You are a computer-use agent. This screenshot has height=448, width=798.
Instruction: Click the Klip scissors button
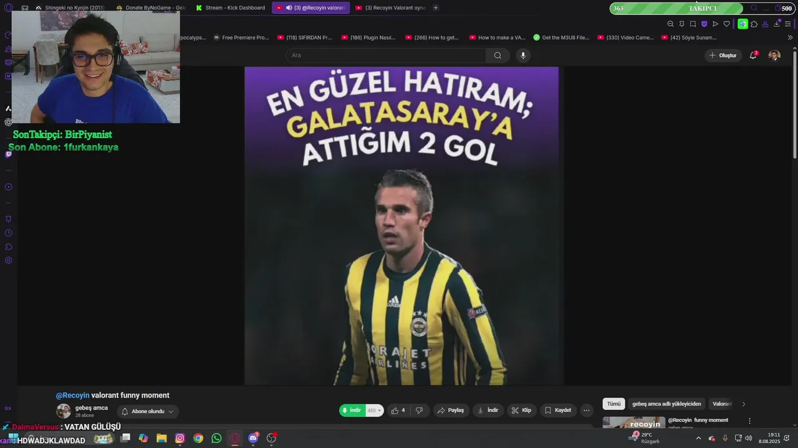pyautogui.click(x=521, y=411)
